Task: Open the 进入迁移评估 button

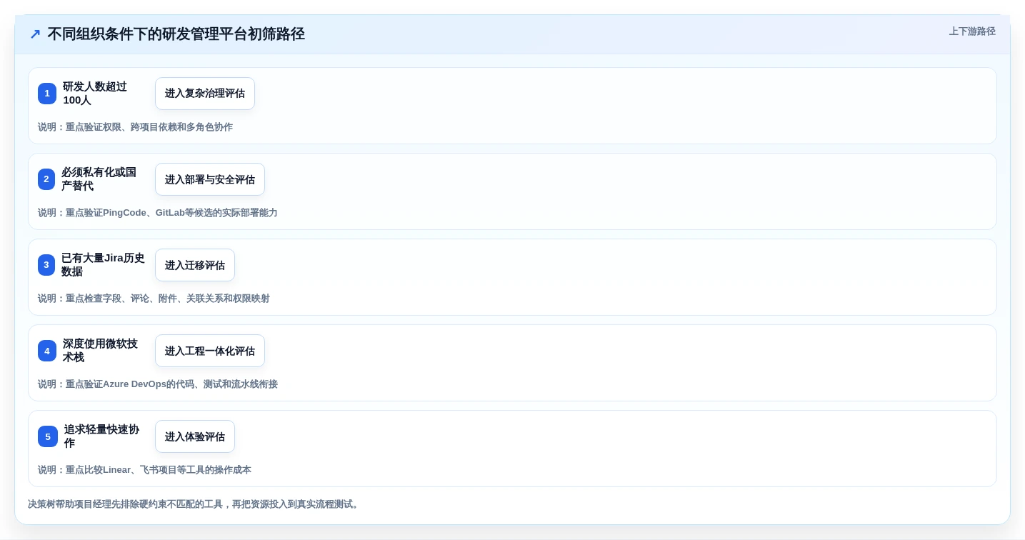Action: (195, 265)
